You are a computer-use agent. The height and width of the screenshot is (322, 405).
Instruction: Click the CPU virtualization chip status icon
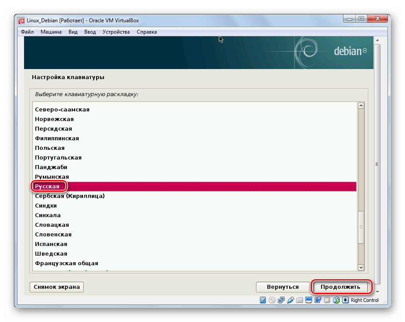(327, 300)
